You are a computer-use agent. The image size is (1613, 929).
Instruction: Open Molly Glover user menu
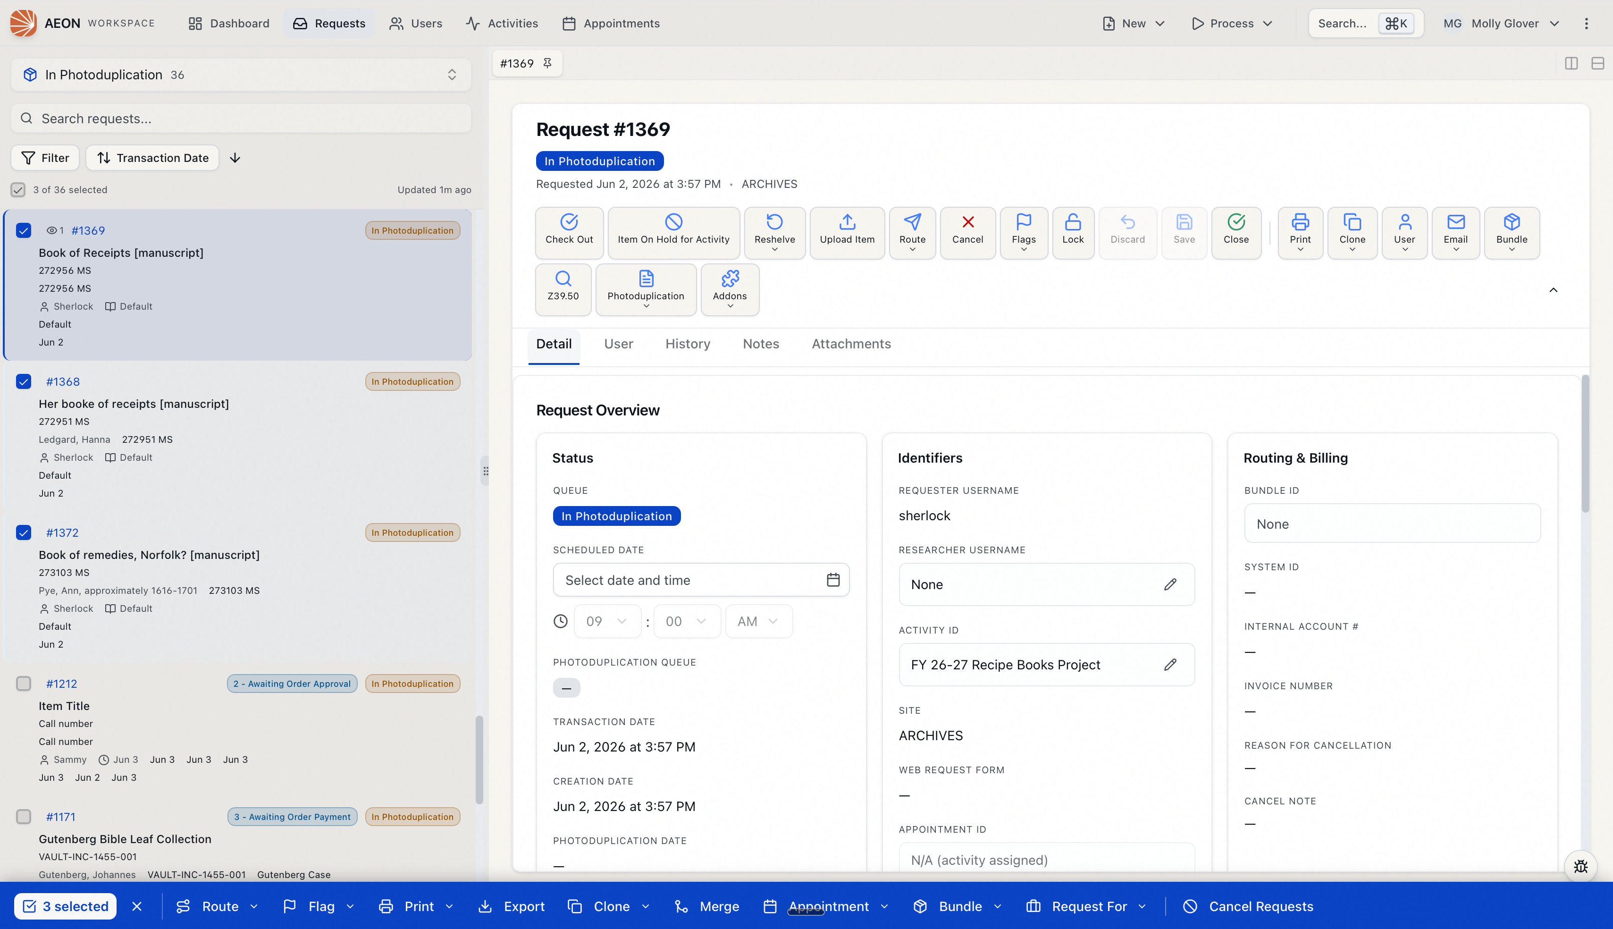(x=1502, y=24)
